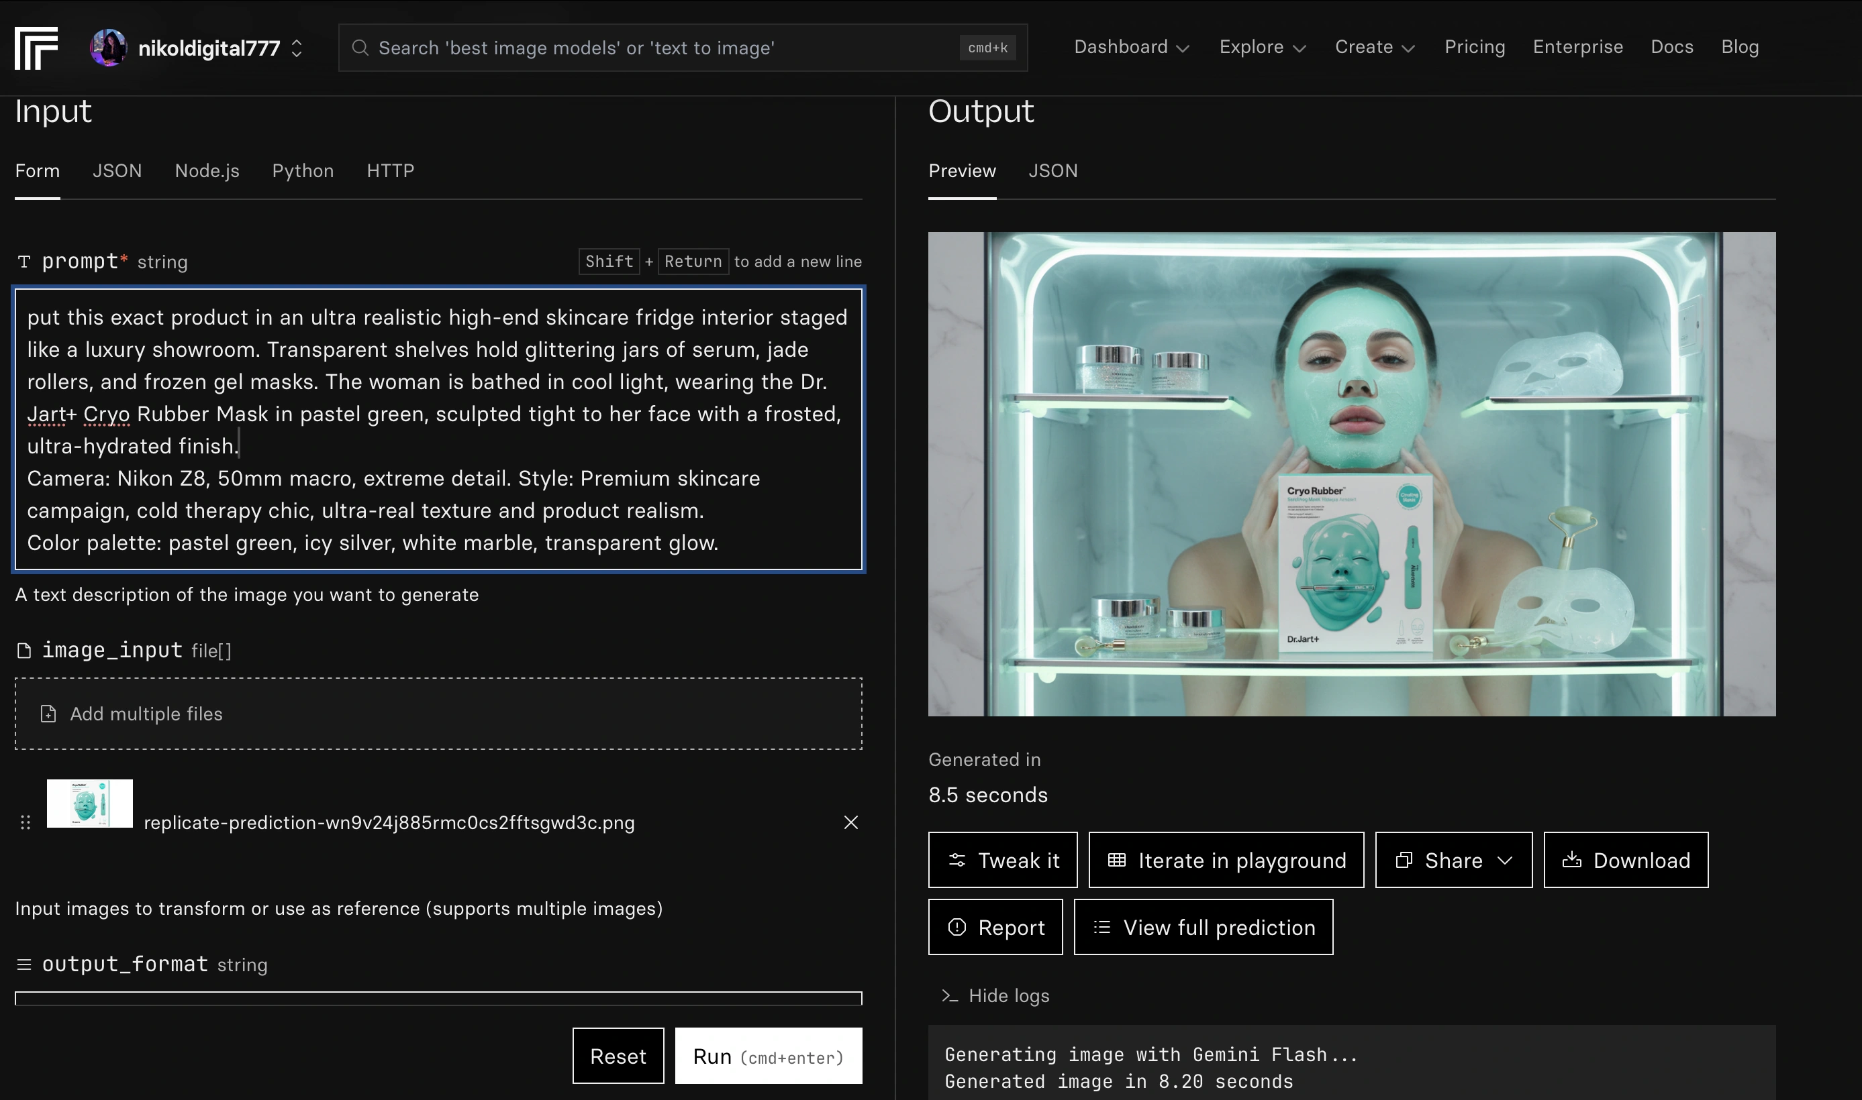
Task: Download the generated image
Action: pos(1626,861)
